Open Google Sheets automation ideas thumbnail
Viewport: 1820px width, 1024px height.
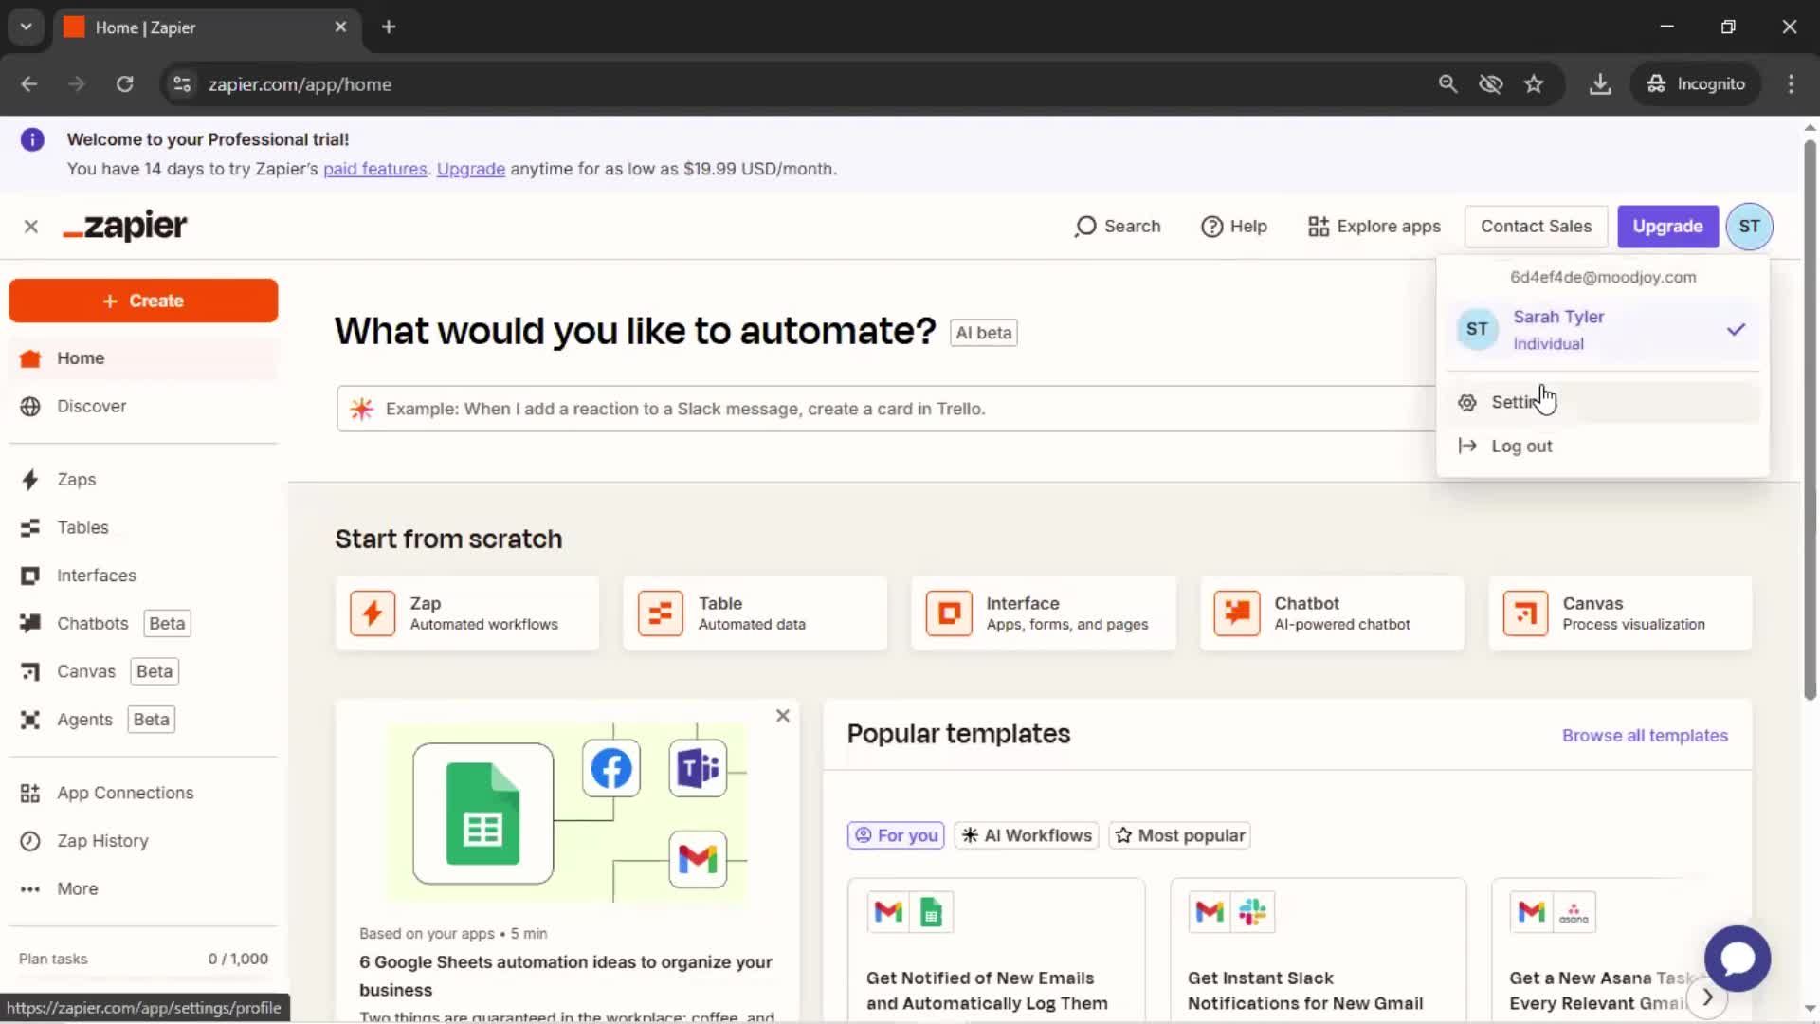coord(567,813)
